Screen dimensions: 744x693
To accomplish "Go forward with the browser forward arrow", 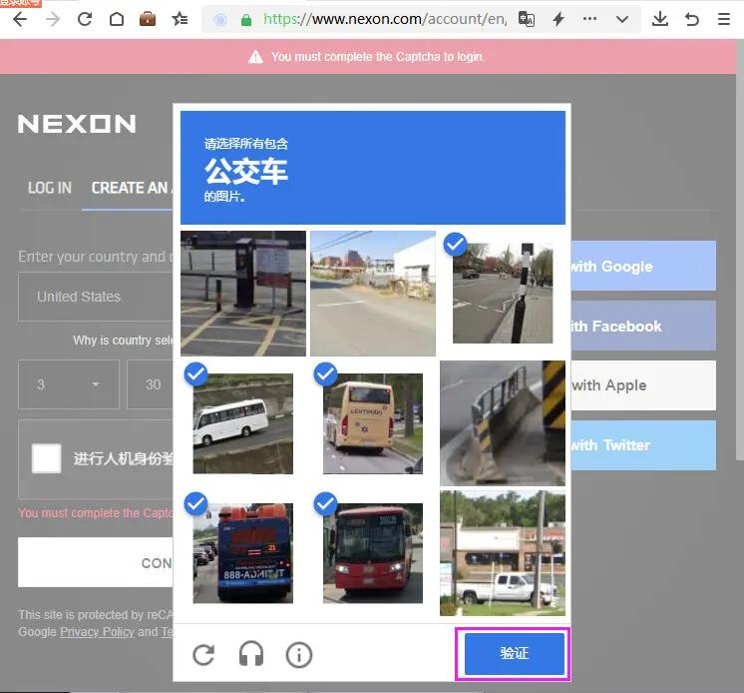I will 53,19.
